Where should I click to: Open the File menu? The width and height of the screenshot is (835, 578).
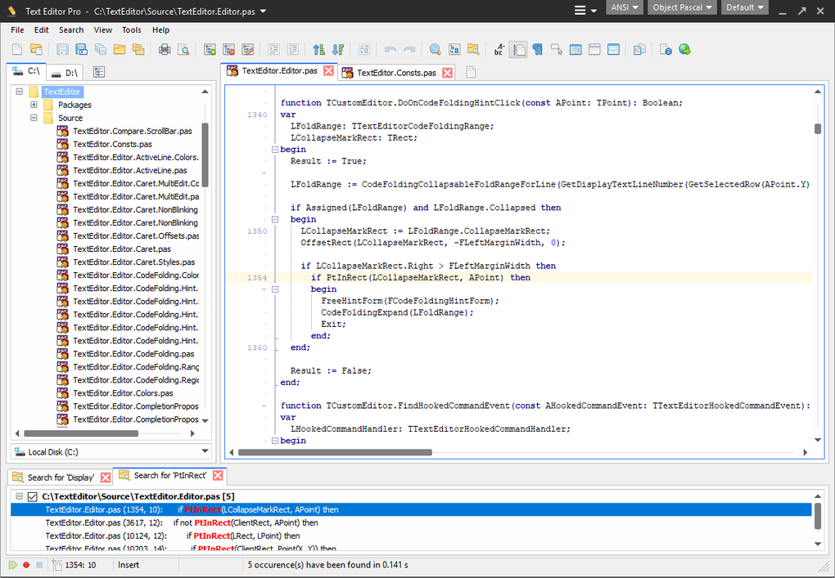point(17,29)
